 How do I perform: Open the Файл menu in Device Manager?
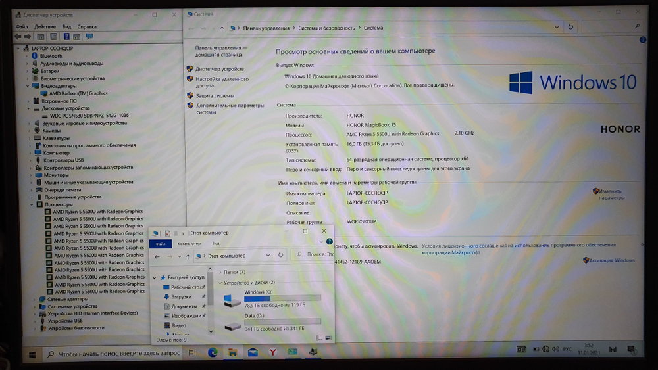pyautogui.click(x=22, y=26)
